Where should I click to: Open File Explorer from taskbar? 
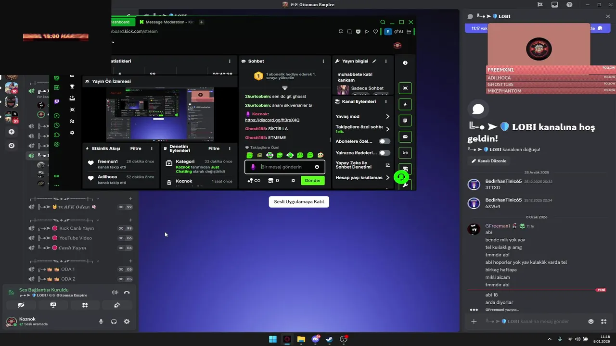coord(301,339)
